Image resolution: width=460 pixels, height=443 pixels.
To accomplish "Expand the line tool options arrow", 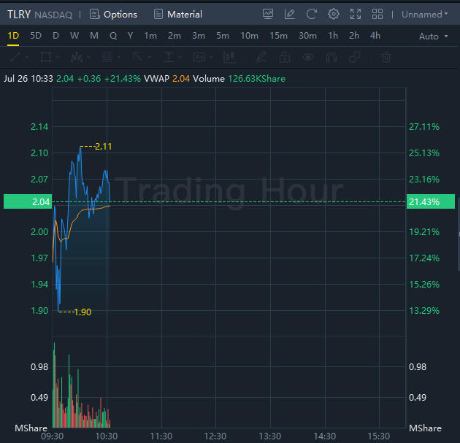I will tap(27, 57).
